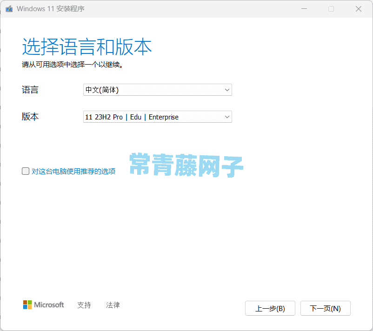
Task: Click the 对这台电脑使用推荐的选项 label text
Action: click(x=73, y=171)
